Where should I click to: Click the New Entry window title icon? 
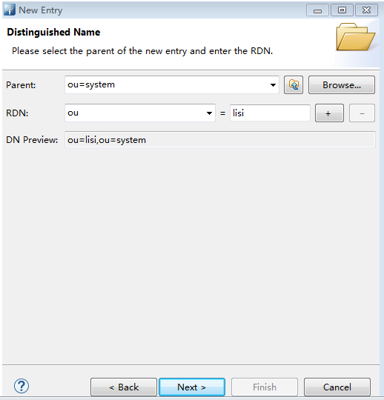(x=10, y=10)
